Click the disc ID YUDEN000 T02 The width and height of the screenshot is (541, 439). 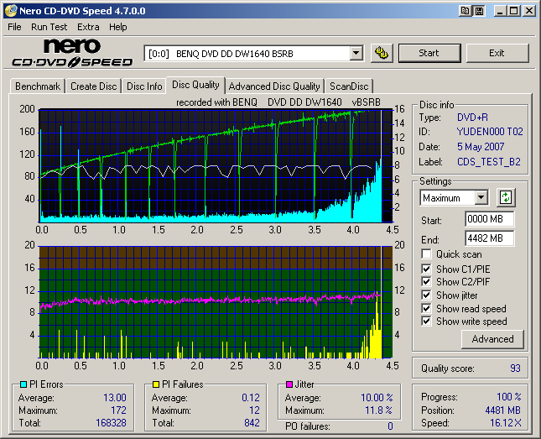tap(490, 132)
